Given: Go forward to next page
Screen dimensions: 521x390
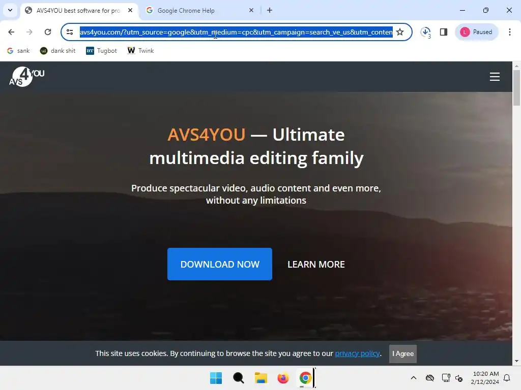Looking at the screenshot, I should click(x=30, y=32).
